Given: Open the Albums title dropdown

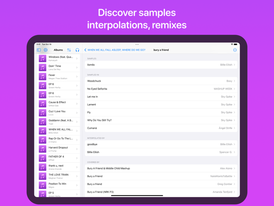Looking at the screenshot, I should tap(58, 50).
